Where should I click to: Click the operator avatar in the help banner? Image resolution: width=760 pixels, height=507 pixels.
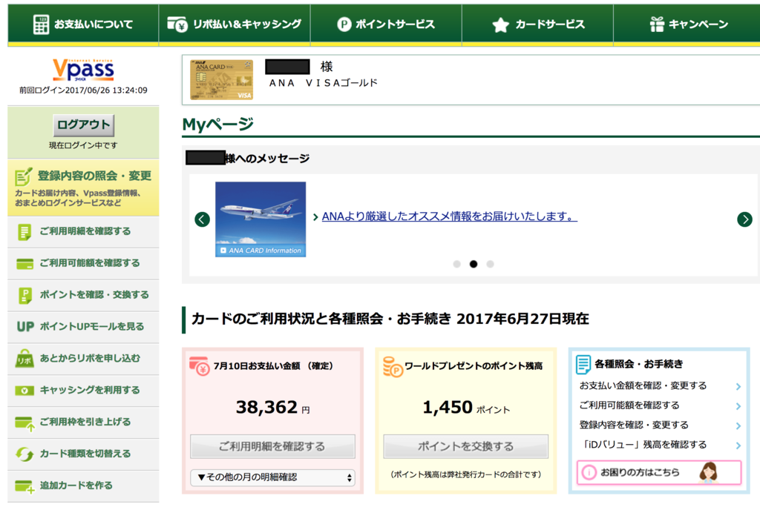(x=708, y=472)
